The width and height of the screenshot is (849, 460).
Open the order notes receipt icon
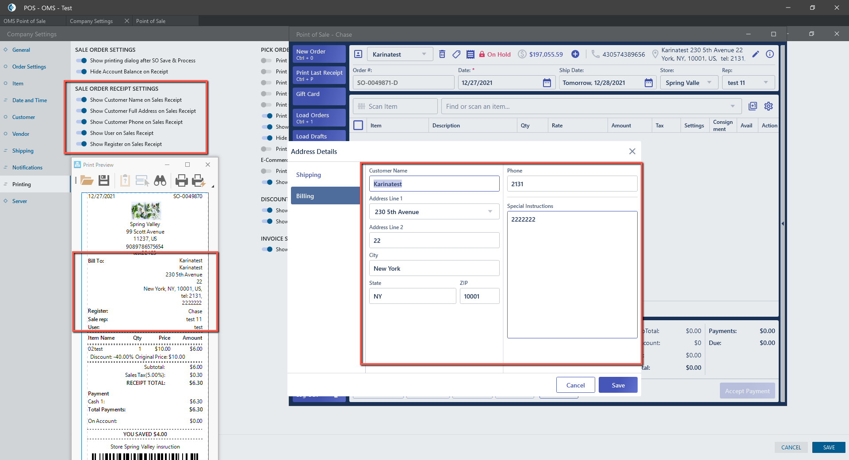[x=470, y=54]
